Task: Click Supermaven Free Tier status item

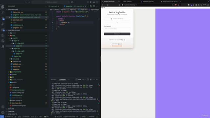Action: click(x=71, y=117)
